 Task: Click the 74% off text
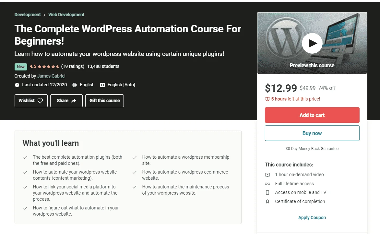(327, 88)
